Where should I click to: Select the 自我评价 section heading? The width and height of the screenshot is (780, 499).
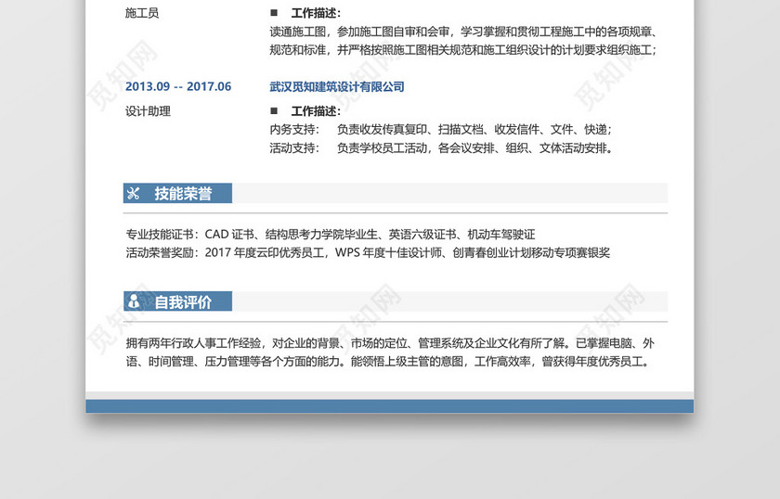pyautogui.click(x=183, y=301)
